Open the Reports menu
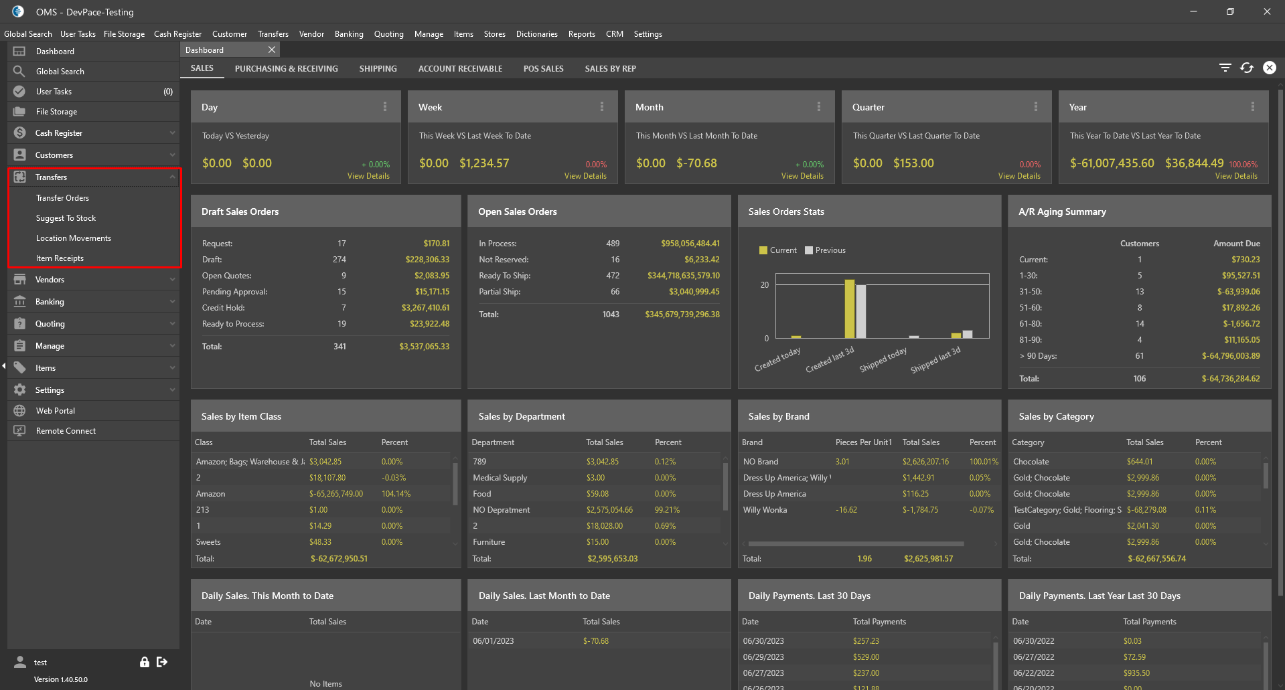The width and height of the screenshot is (1285, 690). pyautogui.click(x=582, y=34)
